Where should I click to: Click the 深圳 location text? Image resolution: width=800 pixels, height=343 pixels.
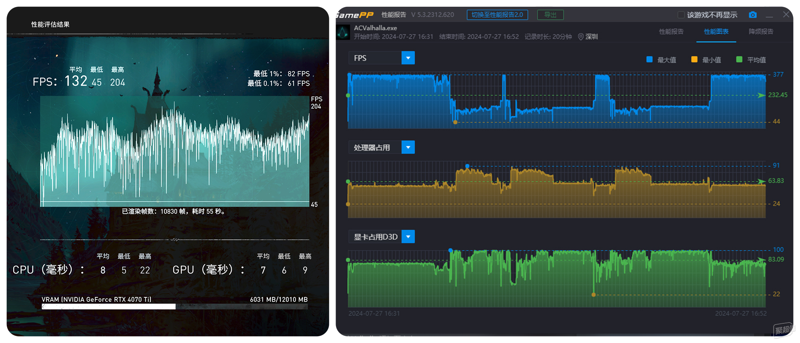click(x=592, y=37)
